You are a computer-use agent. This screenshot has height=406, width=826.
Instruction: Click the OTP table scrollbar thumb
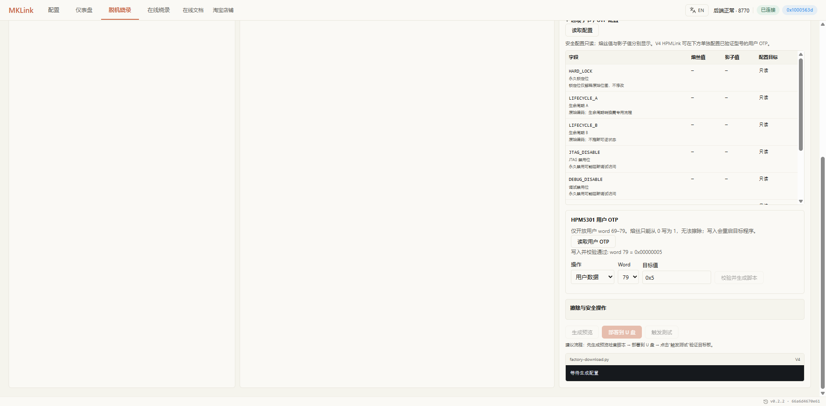point(801,104)
